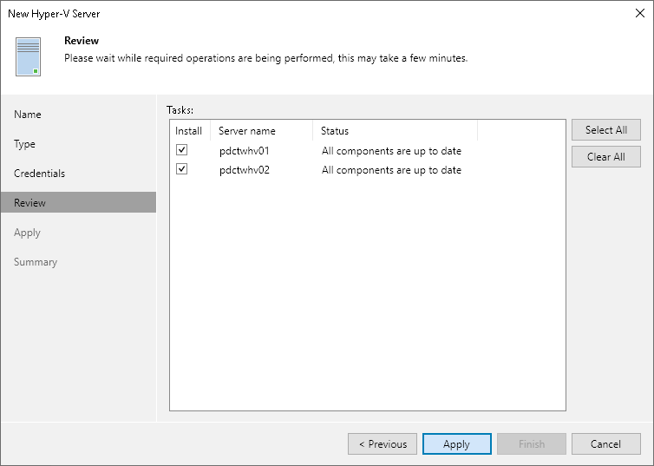
Task: Select server name pdctwhv01
Action: tap(245, 151)
